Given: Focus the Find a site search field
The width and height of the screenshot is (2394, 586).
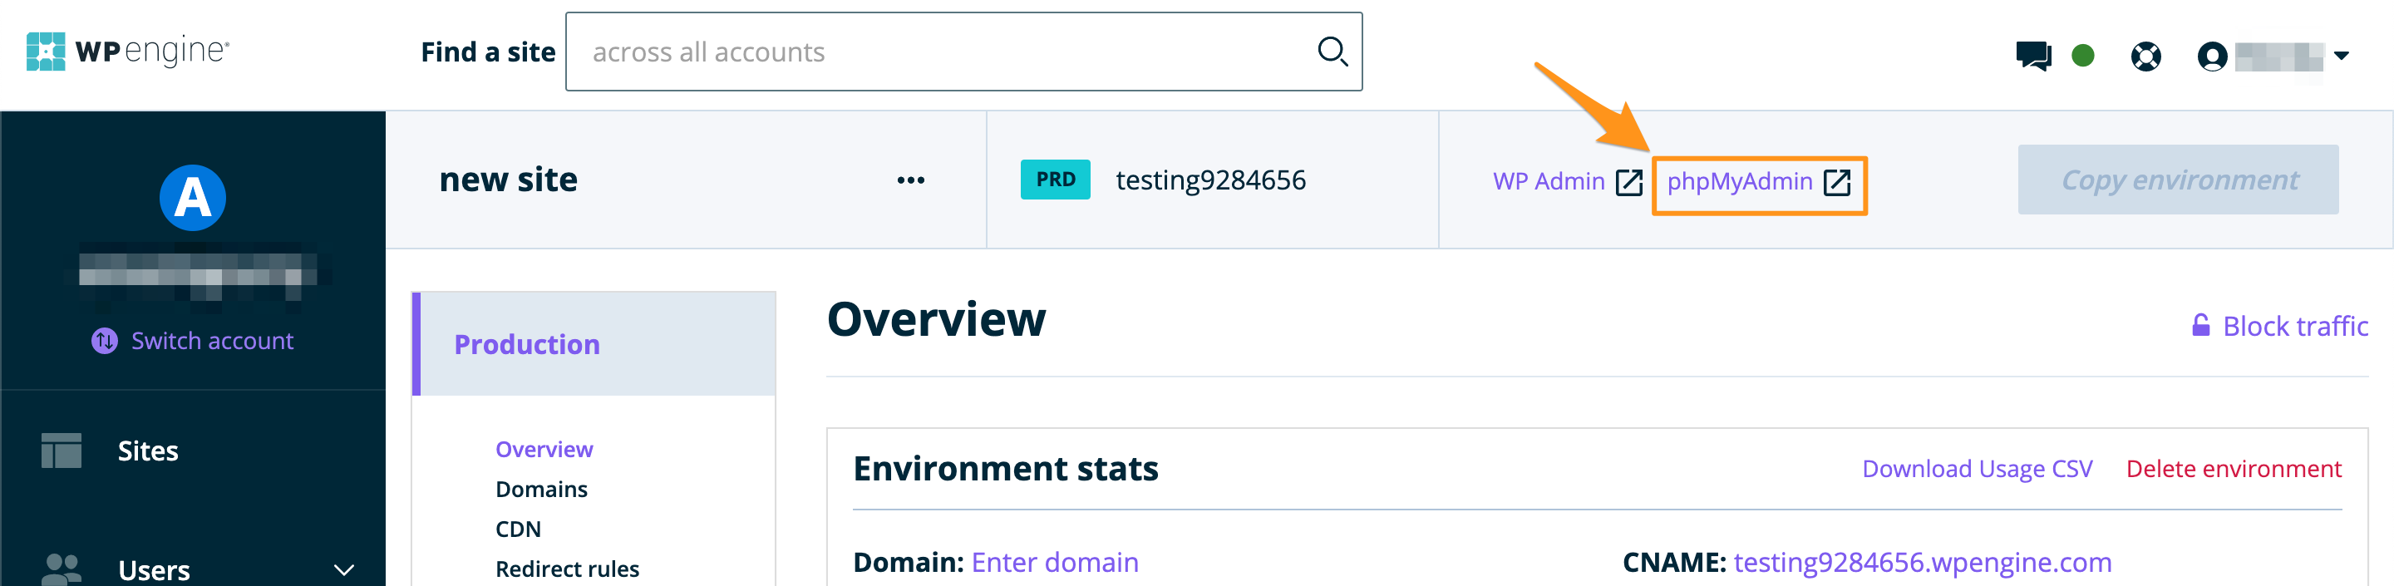Looking at the screenshot, I should (x=938, y=52).
